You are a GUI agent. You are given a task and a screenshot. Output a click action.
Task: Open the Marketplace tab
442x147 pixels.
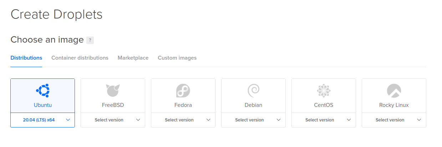point(133,58)
